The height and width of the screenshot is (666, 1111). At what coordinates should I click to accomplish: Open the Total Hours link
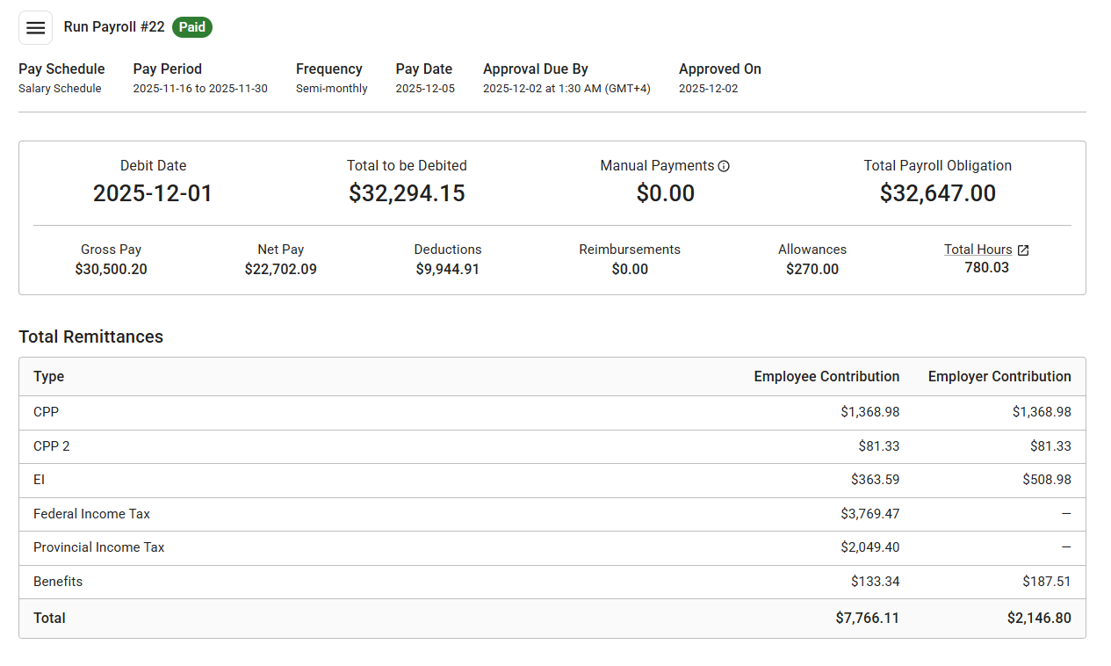(978, 249)
